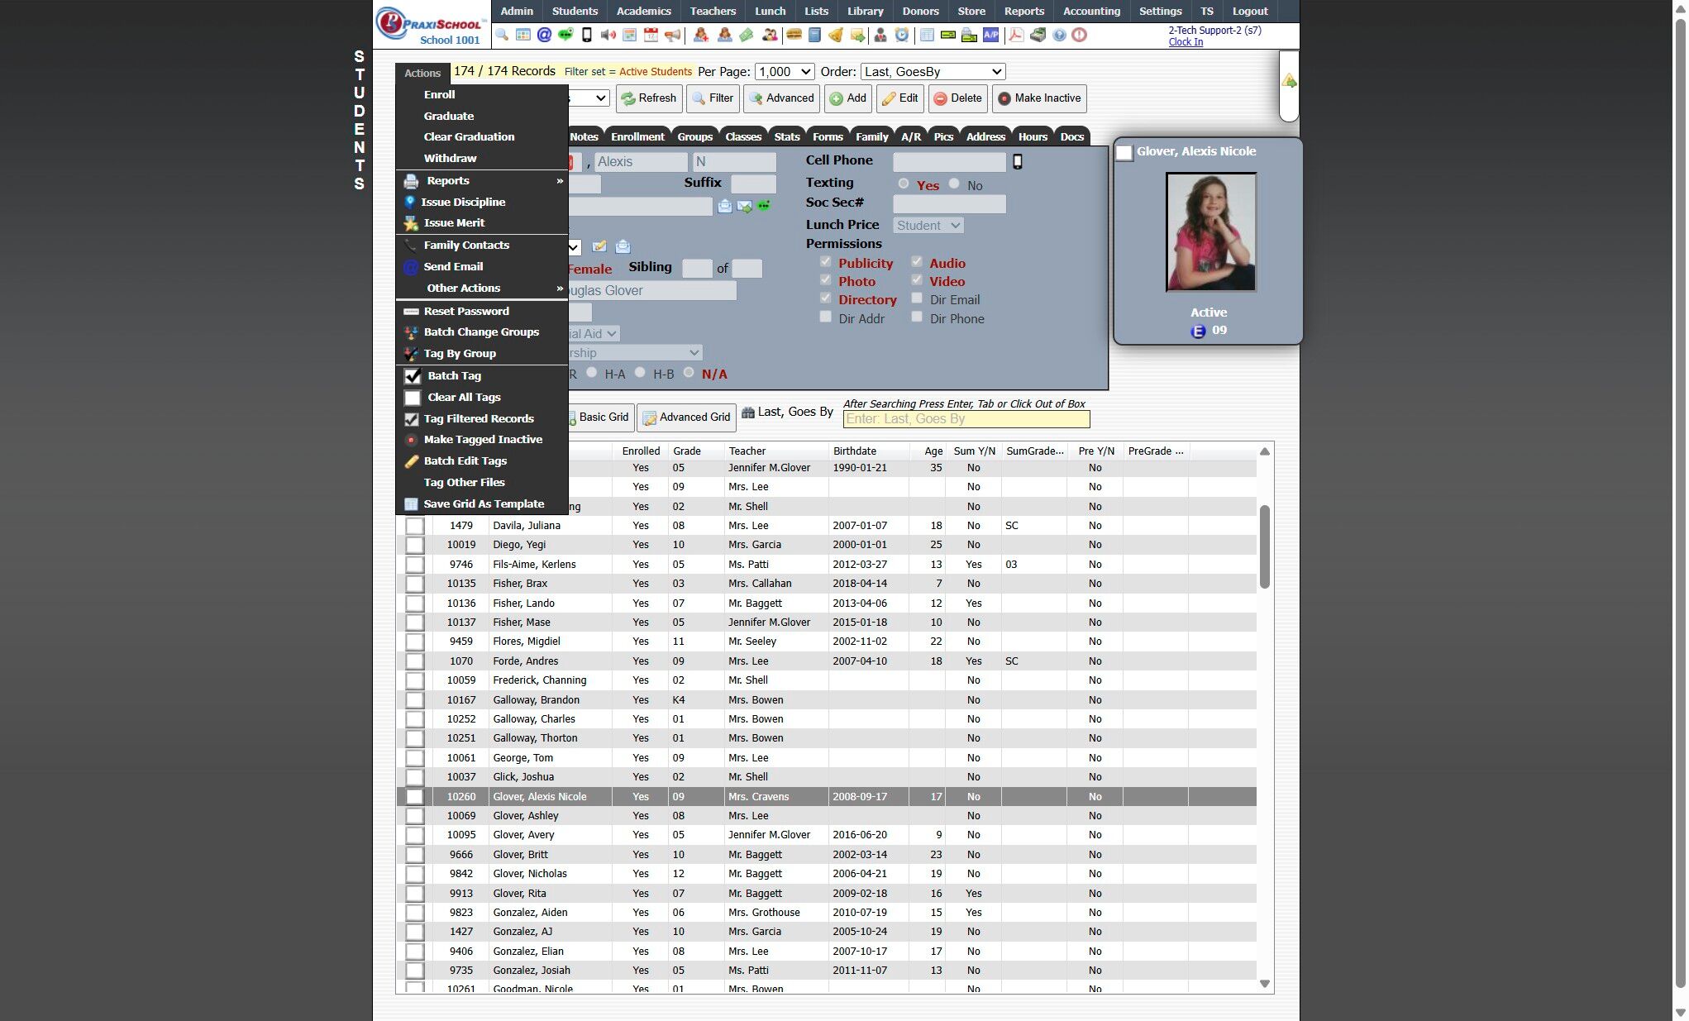Open the email @ toolbar icon
This screenshot has height=1021, width=1689.
click(x=544, y=35)
